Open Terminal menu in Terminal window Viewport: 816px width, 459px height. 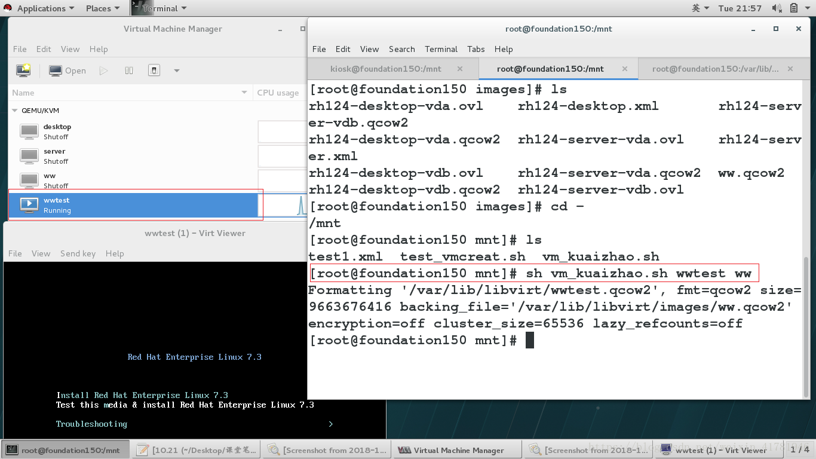coord(441,49)
